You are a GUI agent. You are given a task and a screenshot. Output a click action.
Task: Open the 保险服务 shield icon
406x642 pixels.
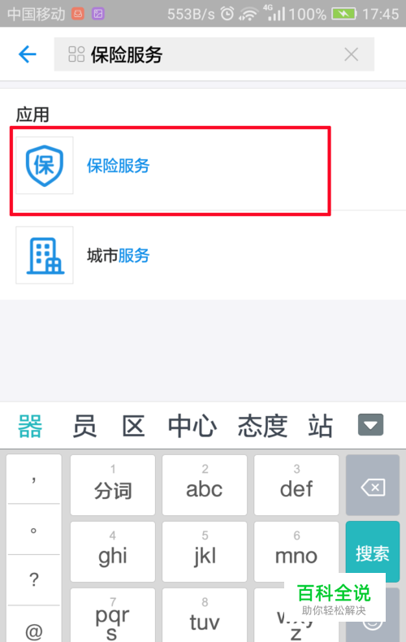[x=45, y=166]
